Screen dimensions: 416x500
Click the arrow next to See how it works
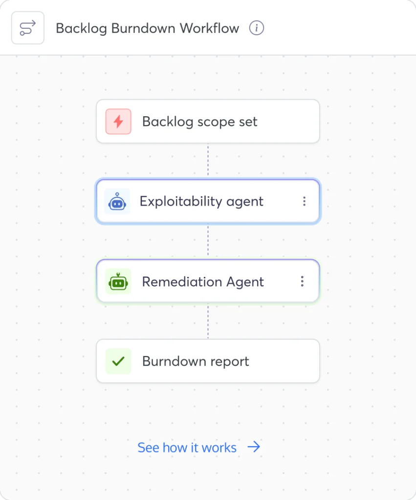click(x=254, y=447)
